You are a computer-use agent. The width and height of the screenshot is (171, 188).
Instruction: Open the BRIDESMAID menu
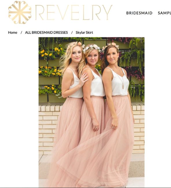pyautogui.click(x=139, y=13)
